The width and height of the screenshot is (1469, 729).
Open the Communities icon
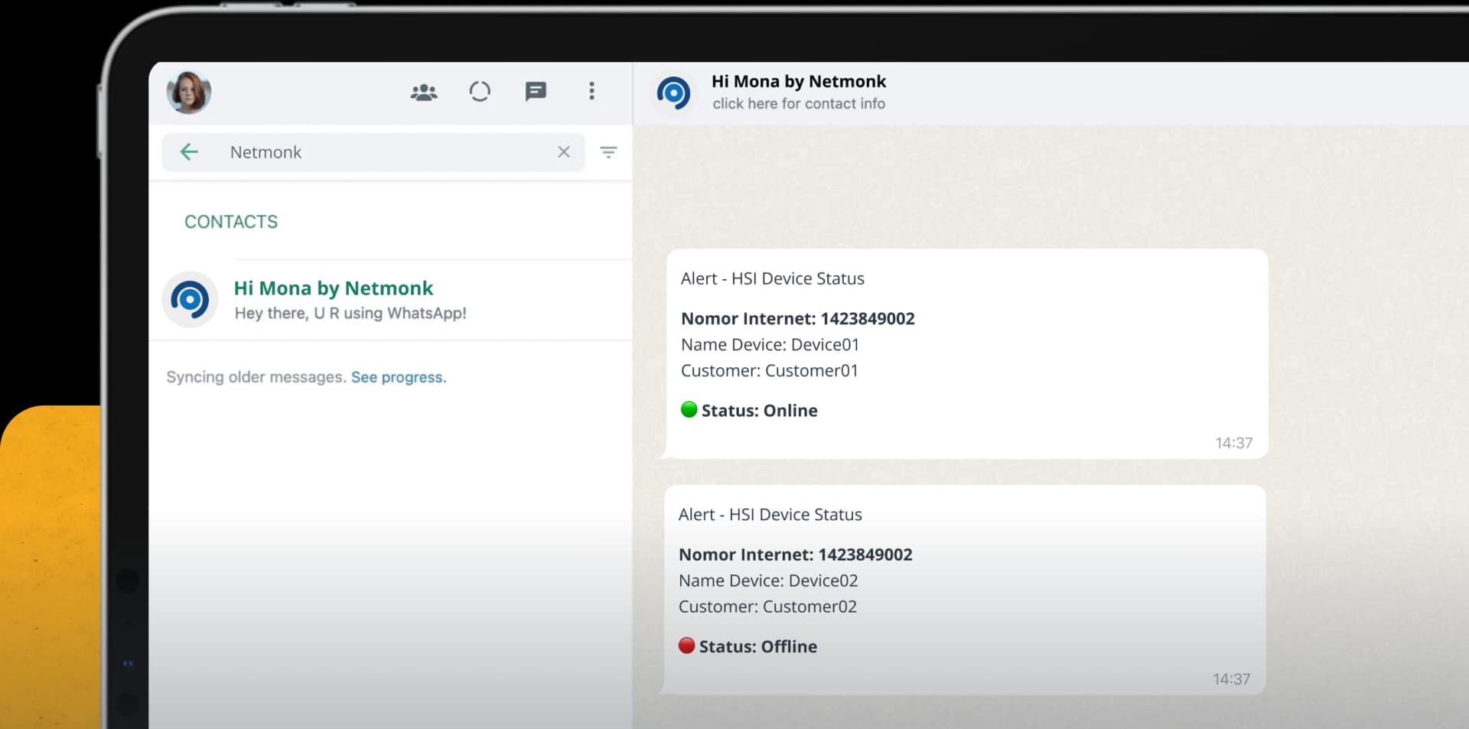click(423, 93)
